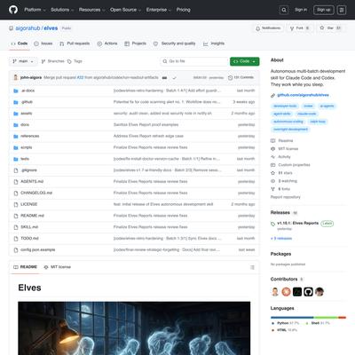Expand the Open Source menu
Viewport: 355px width, 355px height.
[125, 10]
